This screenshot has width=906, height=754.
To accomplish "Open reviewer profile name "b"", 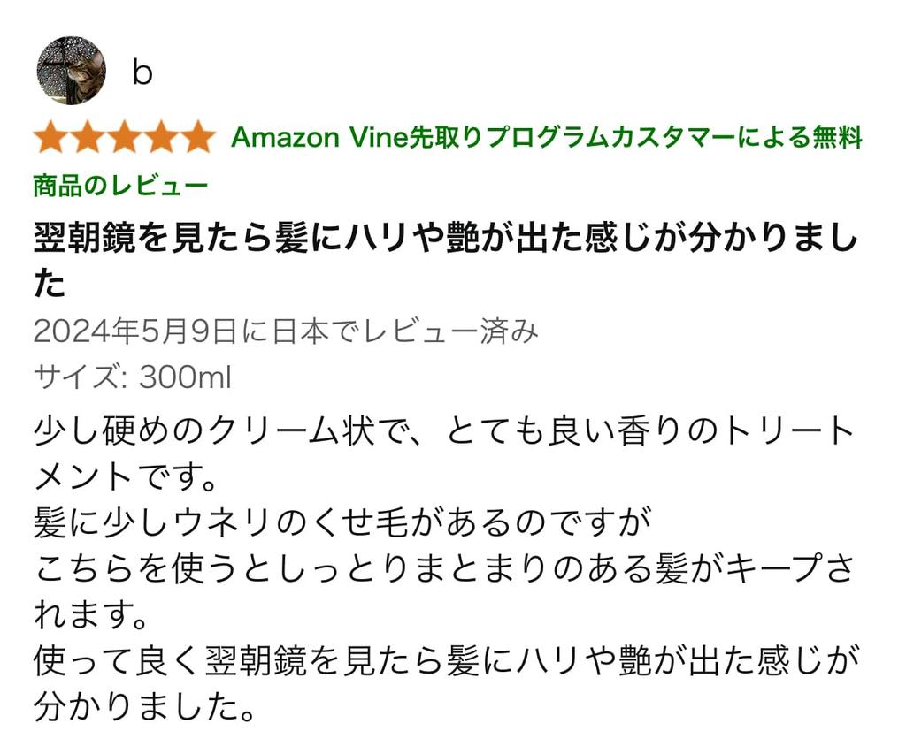I will tap(142, 72).
